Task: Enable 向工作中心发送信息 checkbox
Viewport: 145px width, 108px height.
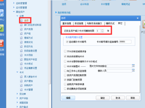Action: coord(65,71)
